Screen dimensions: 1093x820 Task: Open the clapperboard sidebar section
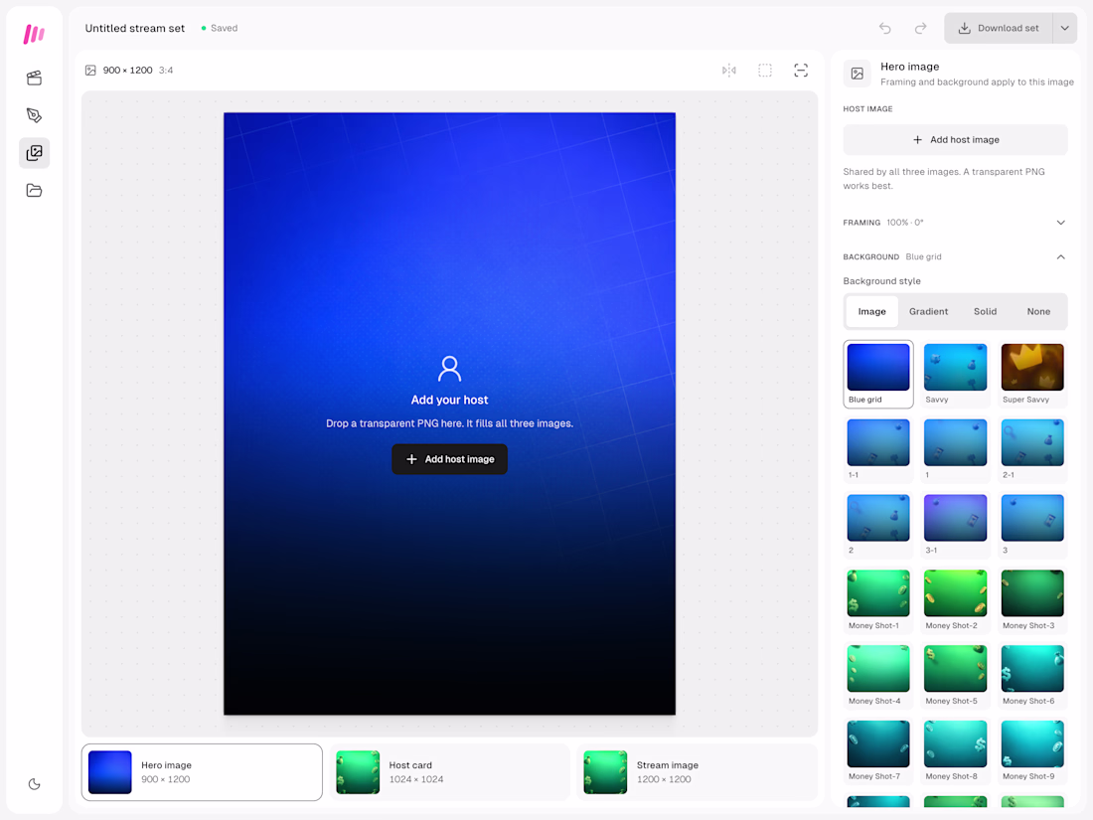click(x=34, y=78)
